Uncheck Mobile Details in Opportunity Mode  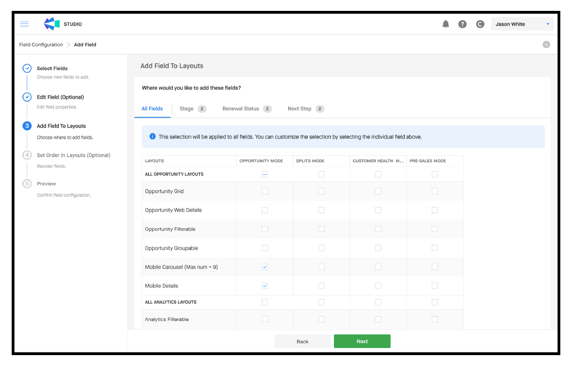coord(265,286)
